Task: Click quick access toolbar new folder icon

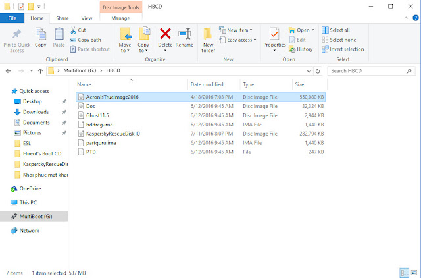Action: (x=31, y=6)
